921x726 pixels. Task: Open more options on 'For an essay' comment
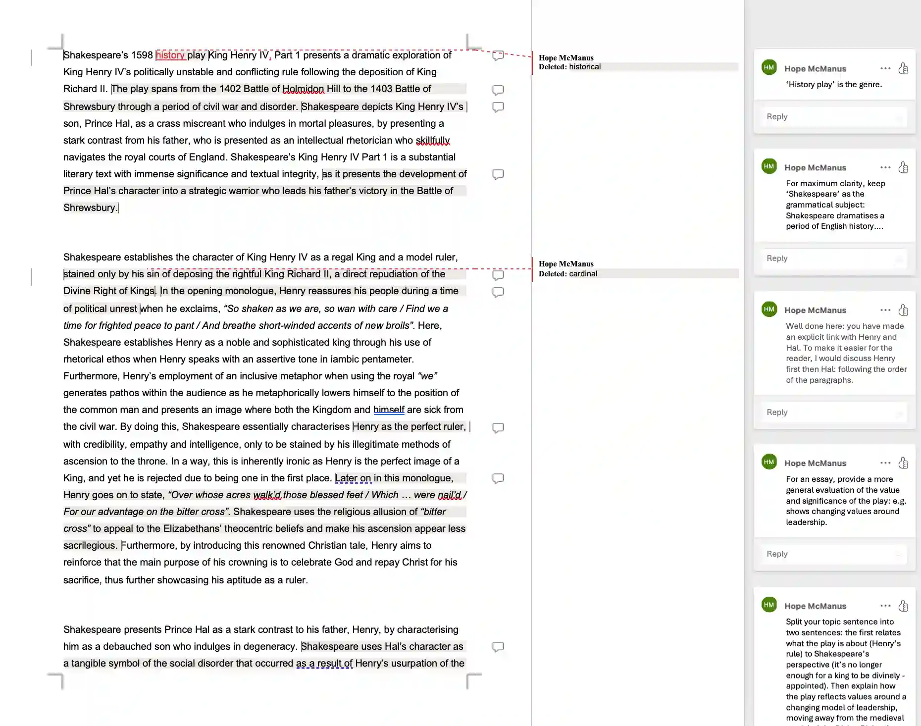(x=885, y=463)
